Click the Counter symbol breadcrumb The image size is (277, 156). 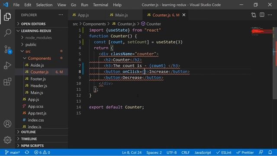coord(151,24)
